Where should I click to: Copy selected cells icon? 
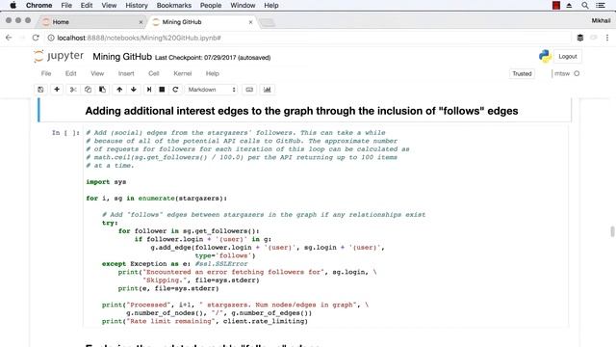[x=88, y=90]
